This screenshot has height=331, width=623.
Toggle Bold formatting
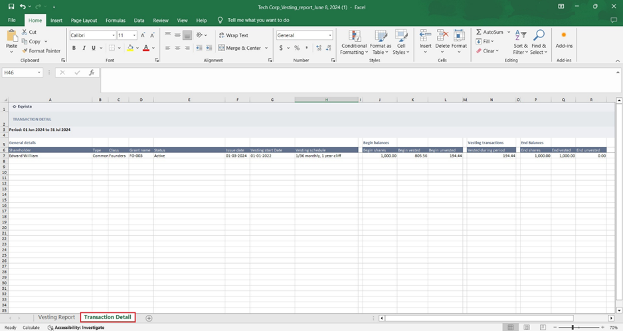pyautogui.click(x=74, y=48)
